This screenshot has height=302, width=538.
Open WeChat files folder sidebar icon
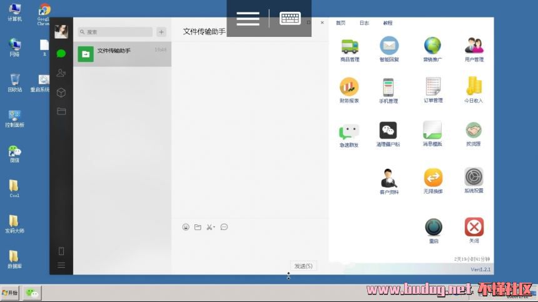click(61, 111)
